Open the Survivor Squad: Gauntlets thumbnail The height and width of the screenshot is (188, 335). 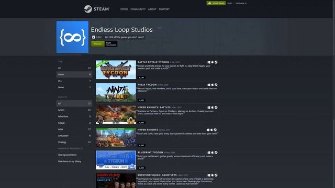point(116,181)
